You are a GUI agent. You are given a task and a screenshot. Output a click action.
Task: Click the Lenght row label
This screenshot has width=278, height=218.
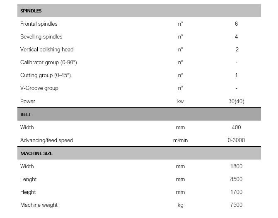(x=29, y=179)
